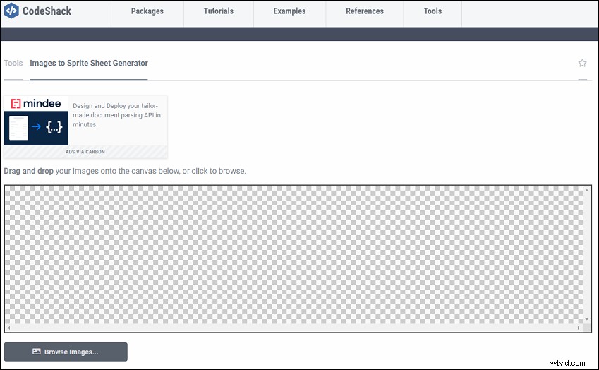Image resolution: width=599 pixels, height=370 pixels.
Task: Open the mindee ad image
Action: pos(36,121)
